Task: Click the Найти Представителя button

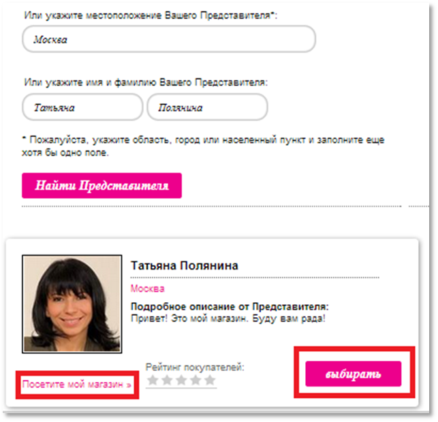Action: [101, 186]
